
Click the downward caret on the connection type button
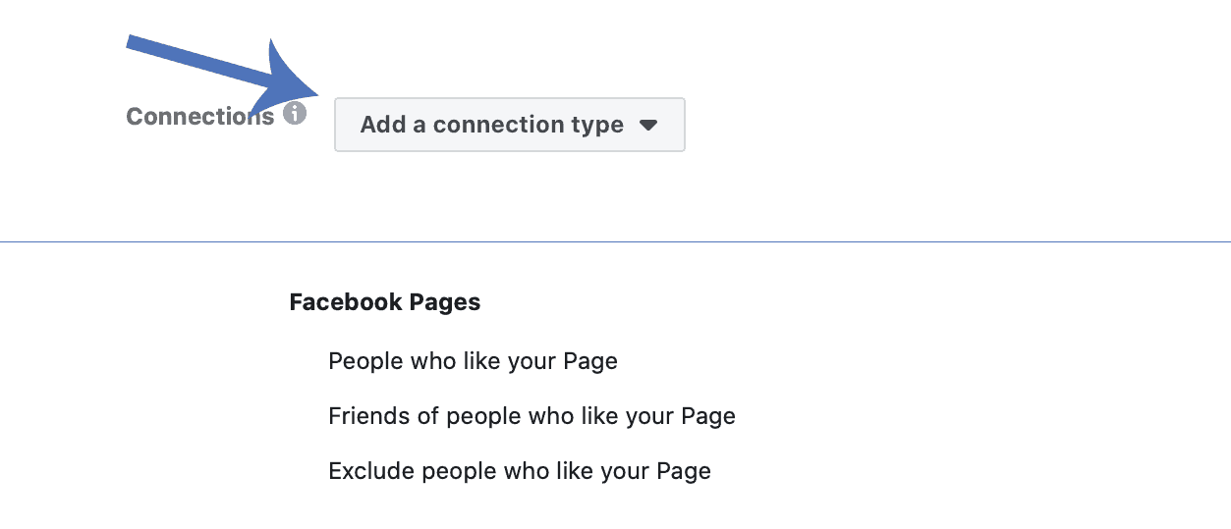pyautogui.click(x=647, y=126)
